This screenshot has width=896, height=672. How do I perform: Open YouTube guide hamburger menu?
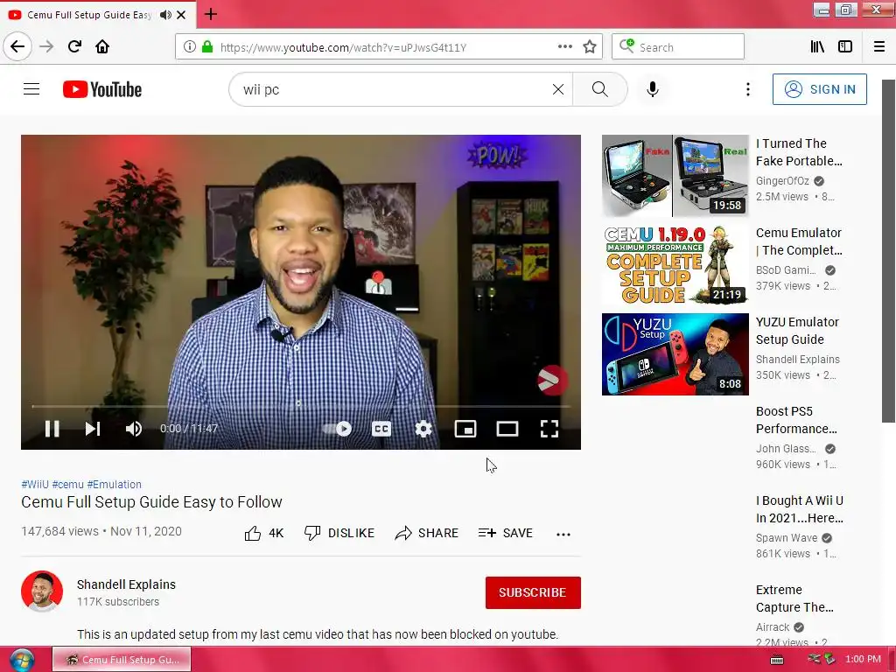31,89
